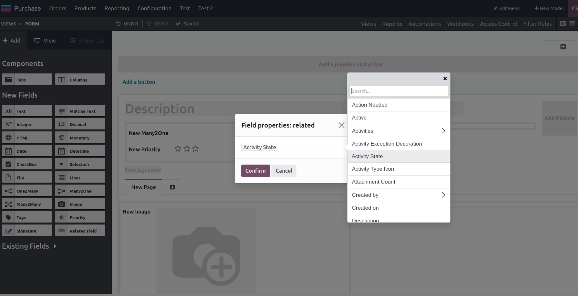Screen dimensions: 578x296
Task: Select the HTML field globe icon
Action: click(x=9, y=138)
